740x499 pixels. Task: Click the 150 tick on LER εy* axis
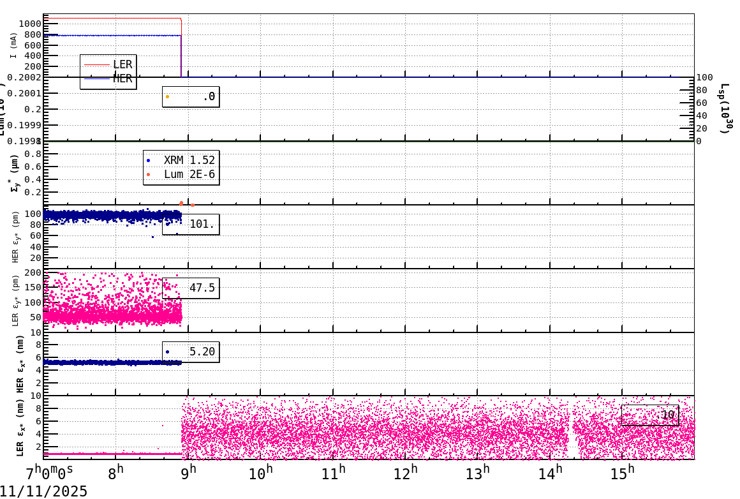click(33, 287)
